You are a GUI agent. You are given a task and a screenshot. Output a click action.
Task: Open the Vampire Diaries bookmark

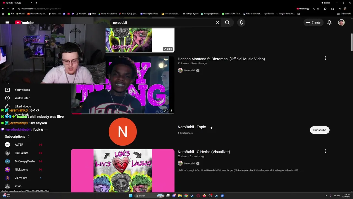285,14
